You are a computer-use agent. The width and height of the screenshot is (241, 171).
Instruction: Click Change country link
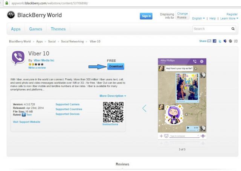[182, 13]
